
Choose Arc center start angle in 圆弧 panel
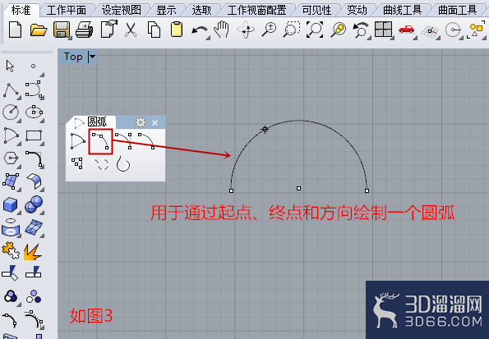pyautogui.click(x=77, y=141)
